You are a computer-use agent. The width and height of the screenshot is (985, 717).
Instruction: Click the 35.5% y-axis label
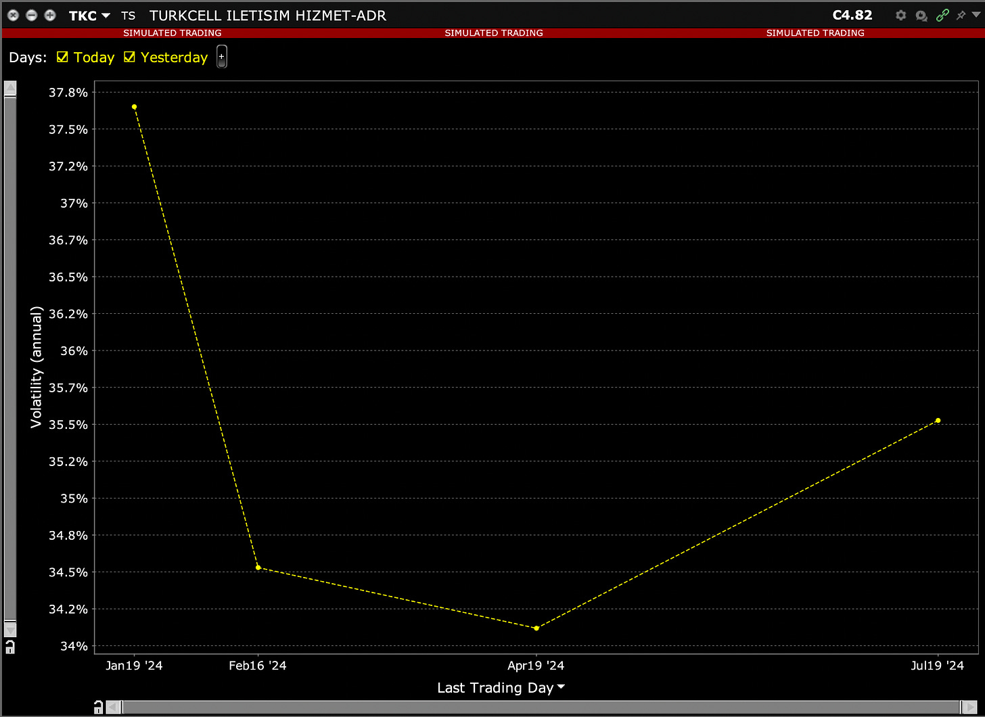click(x=68, y=425)
